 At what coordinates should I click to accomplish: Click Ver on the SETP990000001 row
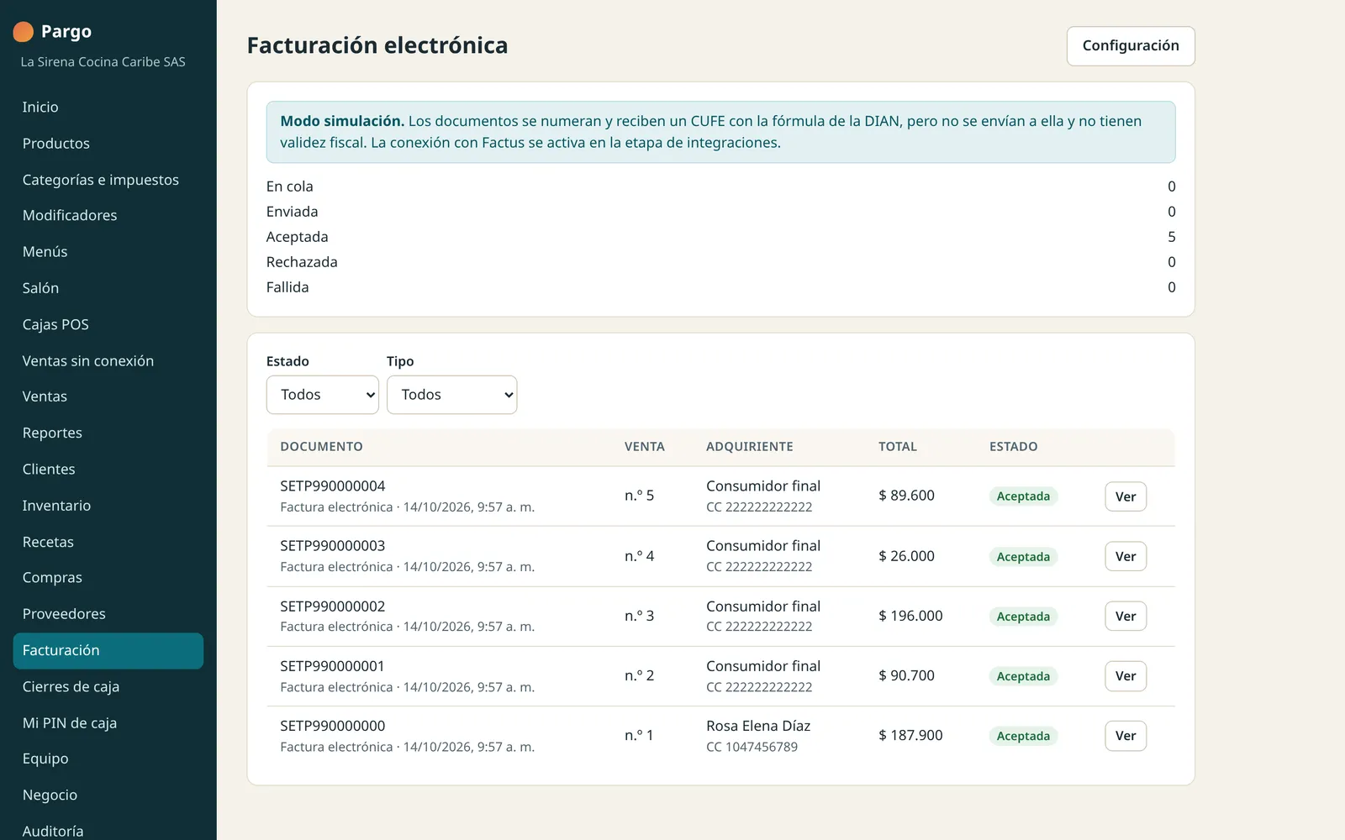[x=1126, y=676]
